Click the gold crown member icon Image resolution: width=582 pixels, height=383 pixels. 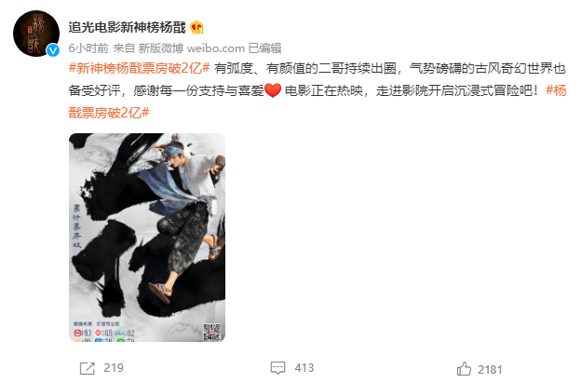pos(196,27)
